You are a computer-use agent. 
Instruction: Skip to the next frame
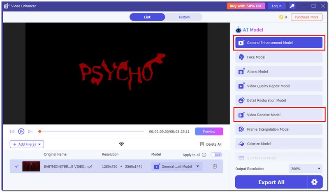(x=30, y=131)
